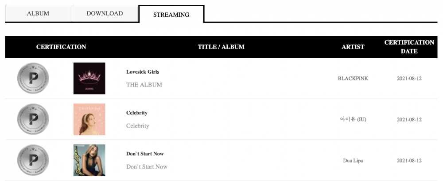443x181 pixels.
Task: Open the Celebrity pink cover thumbnail
Action: (x=89, y=119)
